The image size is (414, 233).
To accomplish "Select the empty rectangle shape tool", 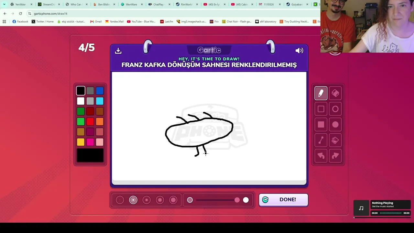I will pos(321,109).
